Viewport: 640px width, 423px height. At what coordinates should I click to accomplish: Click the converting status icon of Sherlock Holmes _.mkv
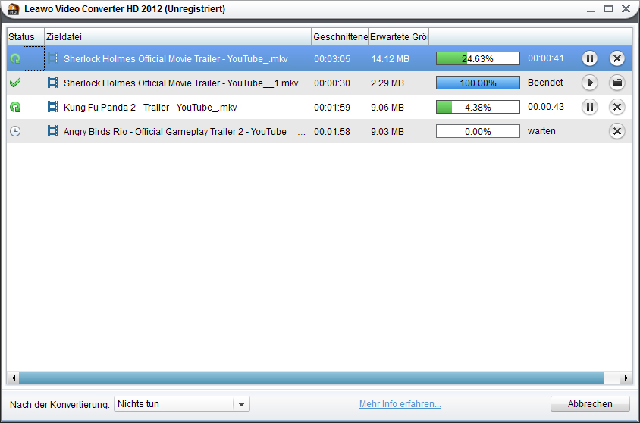point(15,58)
